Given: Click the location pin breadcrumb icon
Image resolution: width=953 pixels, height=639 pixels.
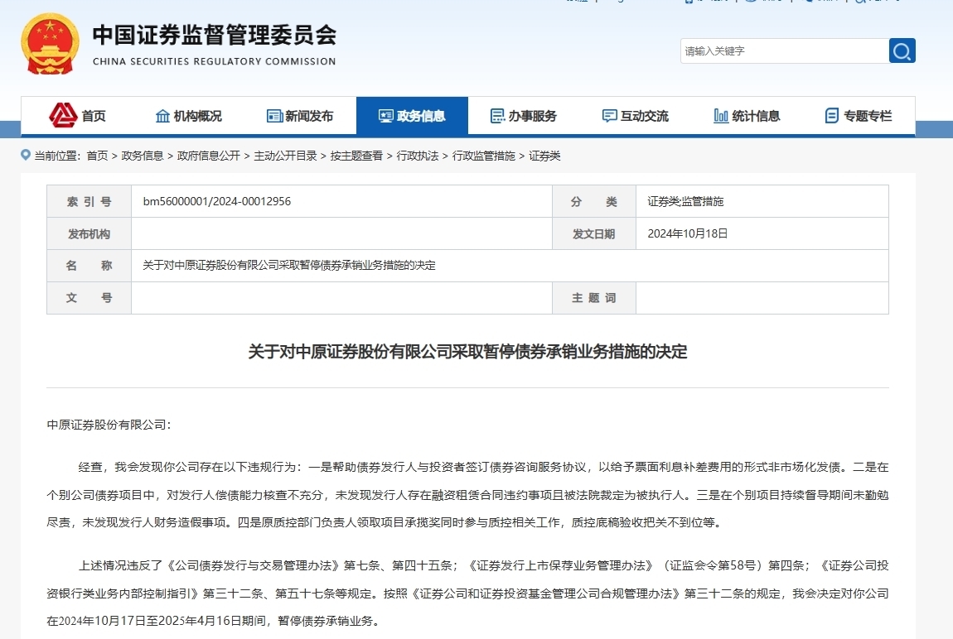Looking at the screenshot, I should (x=26, y=156).
